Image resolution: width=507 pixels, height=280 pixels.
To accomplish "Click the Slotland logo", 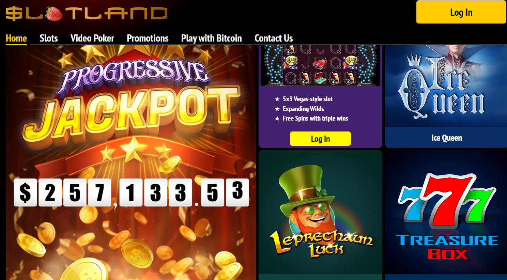I will click(x=87, y=13).
